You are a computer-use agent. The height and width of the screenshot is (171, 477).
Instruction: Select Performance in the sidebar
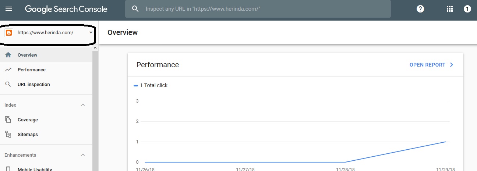[32, 70]
